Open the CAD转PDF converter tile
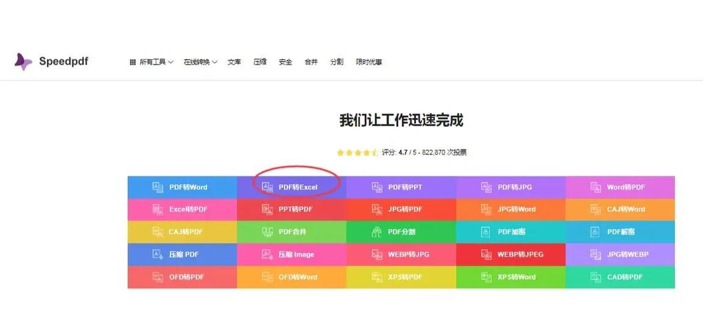Image resolution: width=703 pixels, height=333 pixels. 620,277
